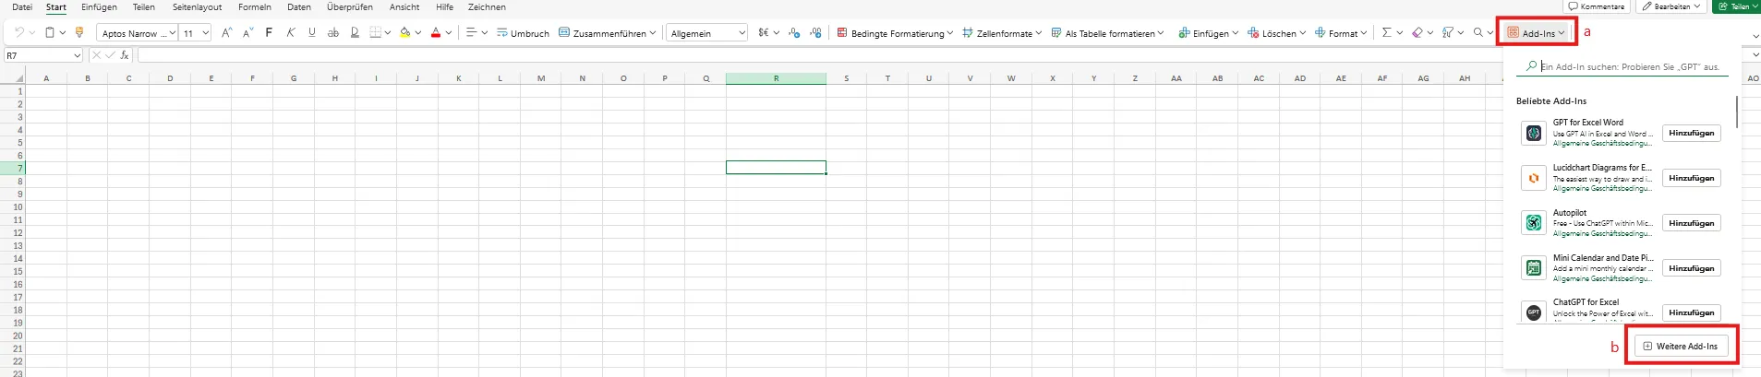Open the Allgemein number format dropdown

742,33
